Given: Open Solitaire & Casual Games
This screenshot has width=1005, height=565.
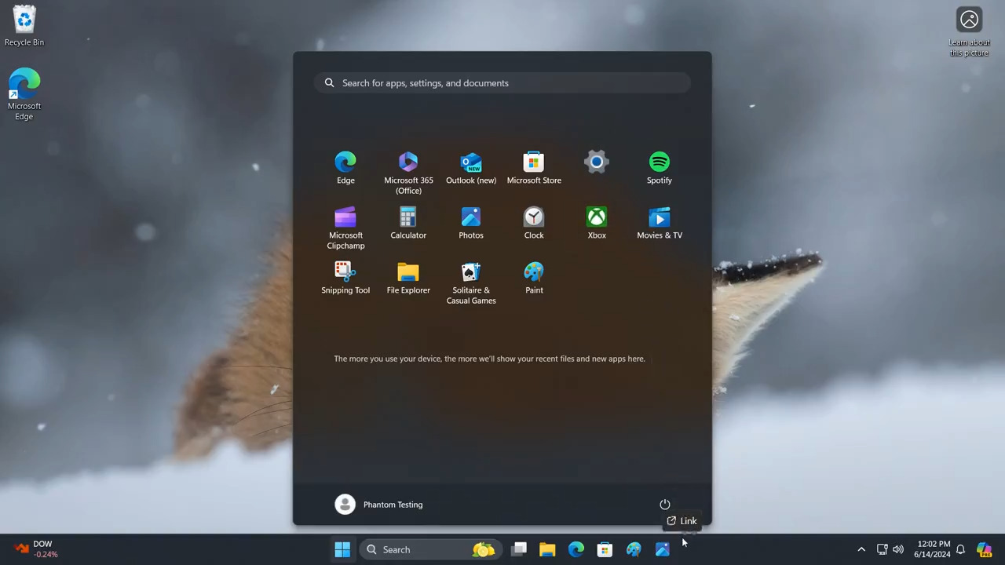Looking at the screenshot, I should click(x=471, y=283).
